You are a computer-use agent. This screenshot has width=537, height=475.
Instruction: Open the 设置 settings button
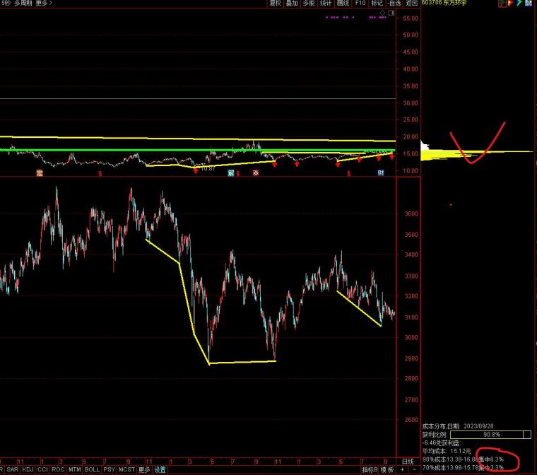point(160,469)
